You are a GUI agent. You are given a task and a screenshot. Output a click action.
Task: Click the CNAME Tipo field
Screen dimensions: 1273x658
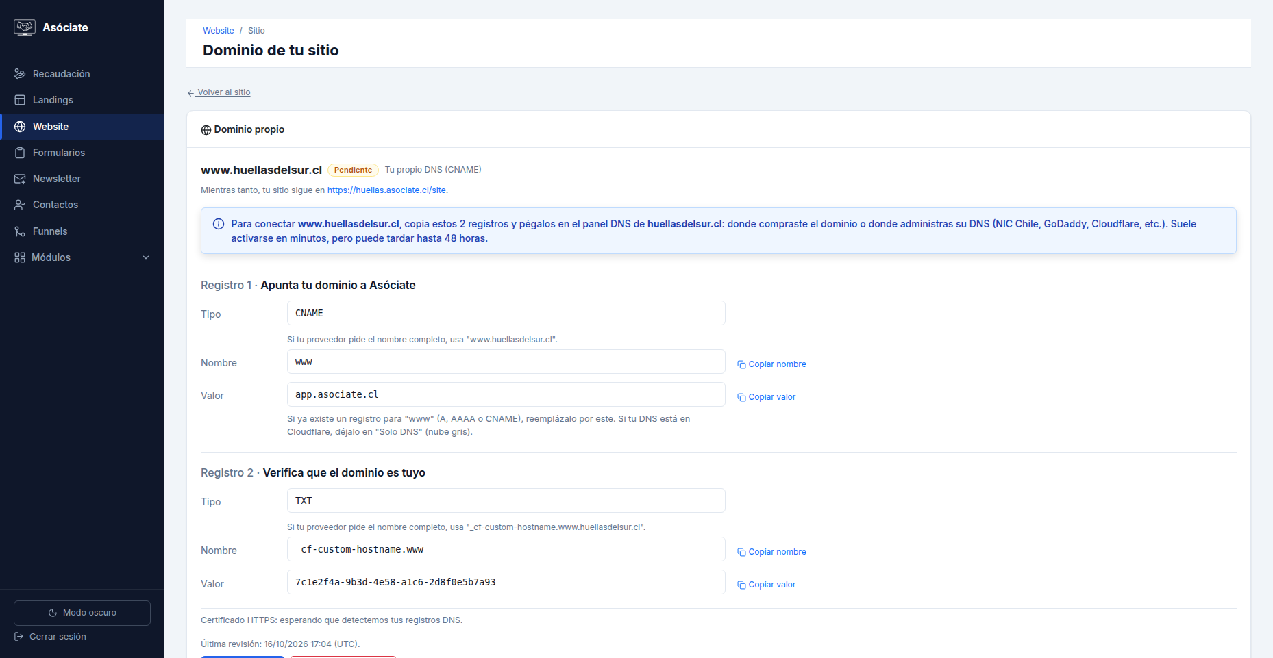(506, 313)
